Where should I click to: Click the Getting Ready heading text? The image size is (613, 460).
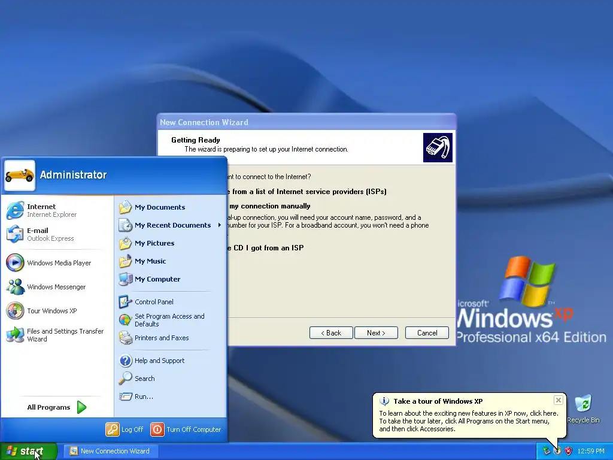click(196, 140)
